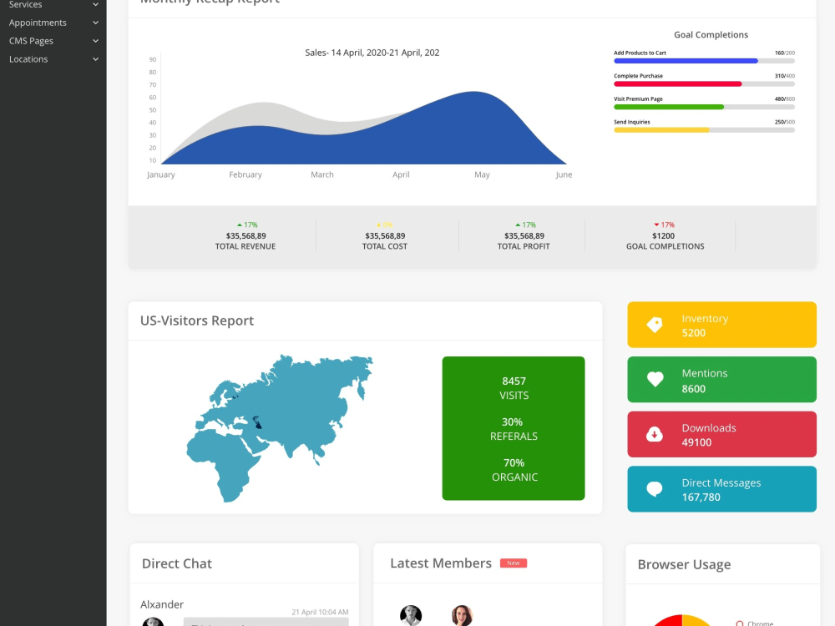Click the May label on chart axis
Viewport: 835px width, 626px height.
pyautogui.click(x=482, y=174)
